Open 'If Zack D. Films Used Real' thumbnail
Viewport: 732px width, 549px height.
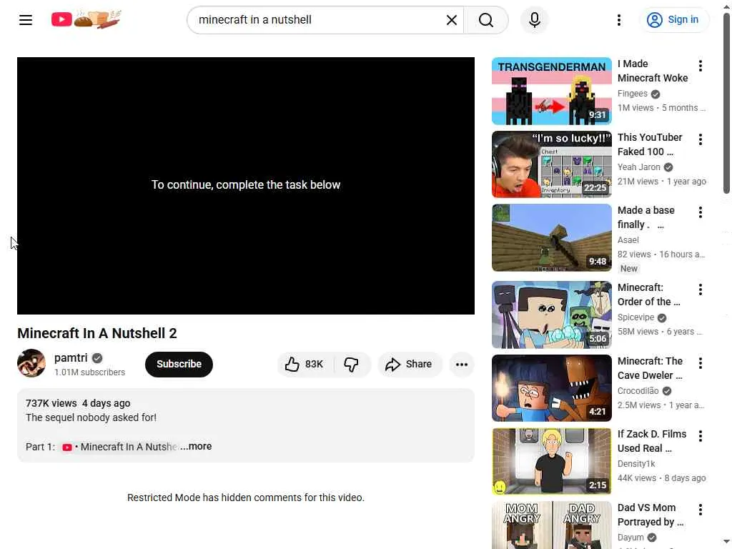[551, 461]
